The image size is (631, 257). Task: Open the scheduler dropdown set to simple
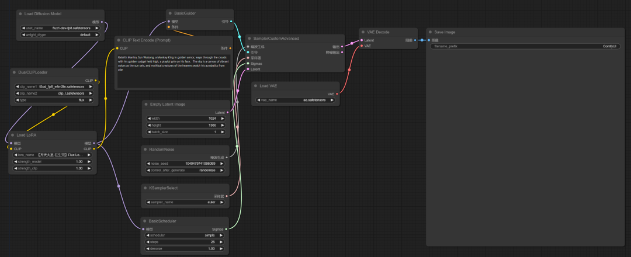click(x=185, y=235)
